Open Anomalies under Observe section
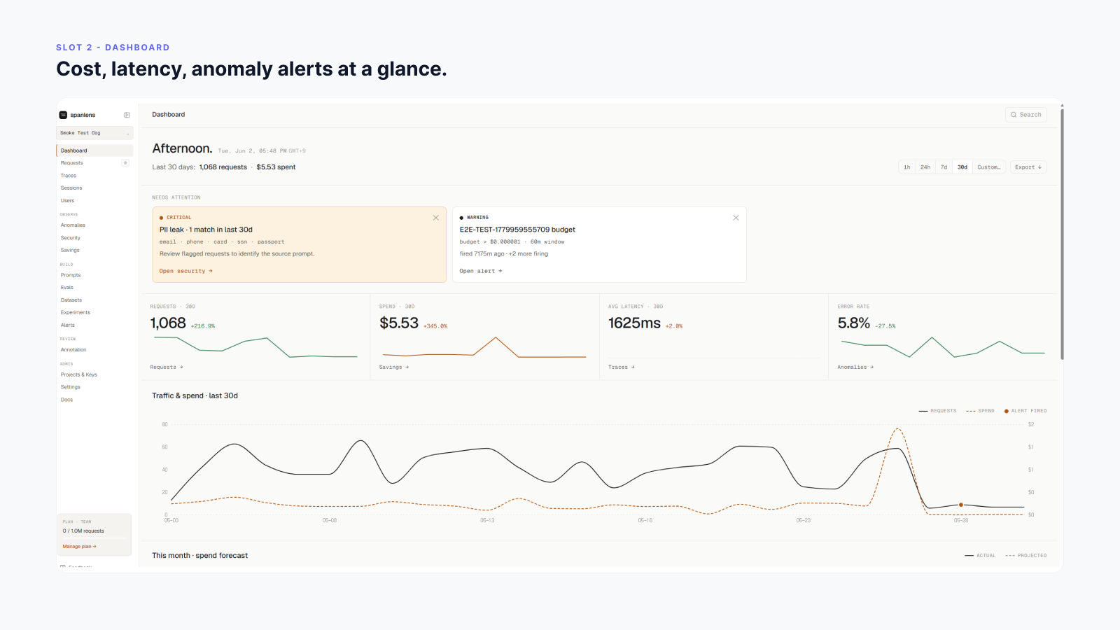This screenshot has height=630, width=1120. pyautogui.click(x=73, y=225)
